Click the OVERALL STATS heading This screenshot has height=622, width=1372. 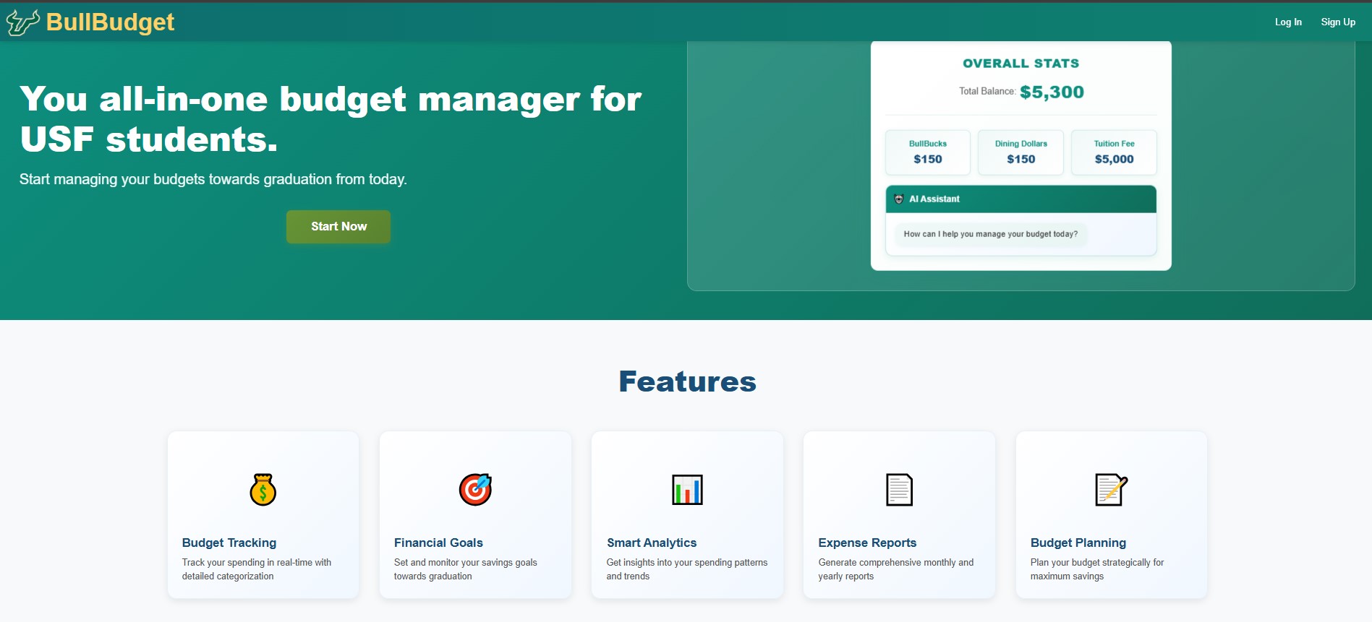pyautogui.click(x=1021, y=64)
